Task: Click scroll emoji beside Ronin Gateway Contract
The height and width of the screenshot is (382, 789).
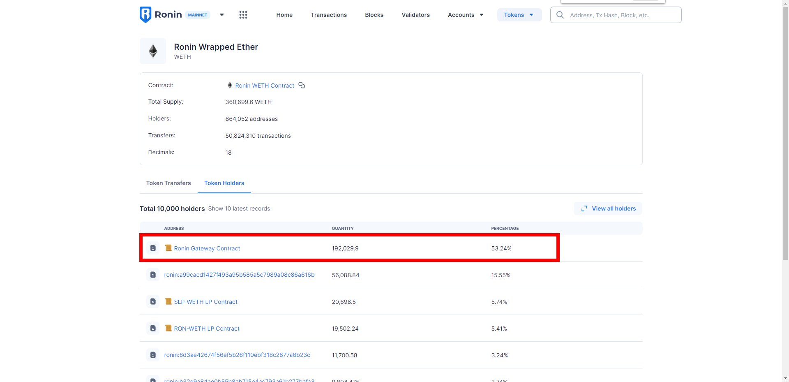Action: click(x=168, y=248)
